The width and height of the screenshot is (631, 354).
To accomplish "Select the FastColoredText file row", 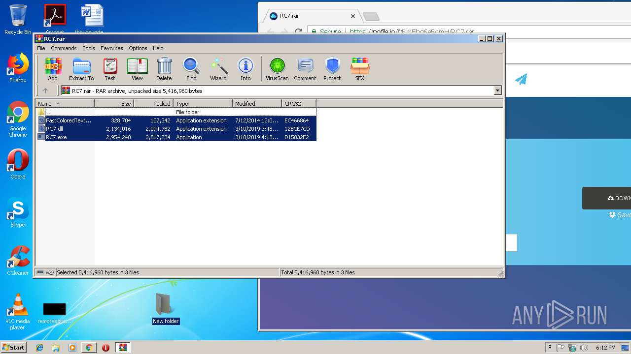I will (x=176, y=120).
